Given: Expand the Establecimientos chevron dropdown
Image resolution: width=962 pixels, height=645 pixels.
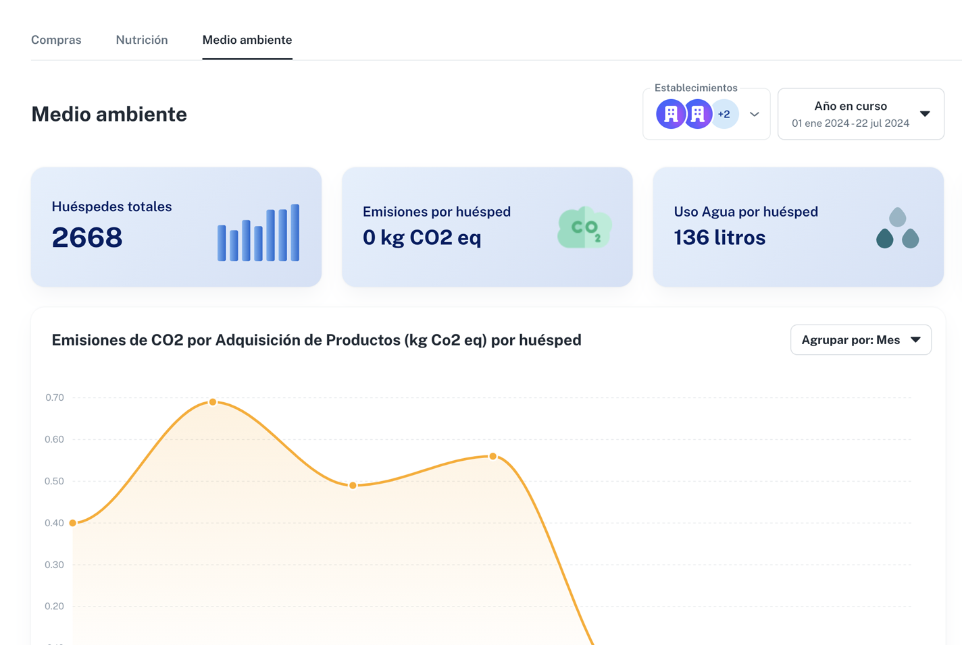Looking at the screenshot, I should click(x=755, y=114).
